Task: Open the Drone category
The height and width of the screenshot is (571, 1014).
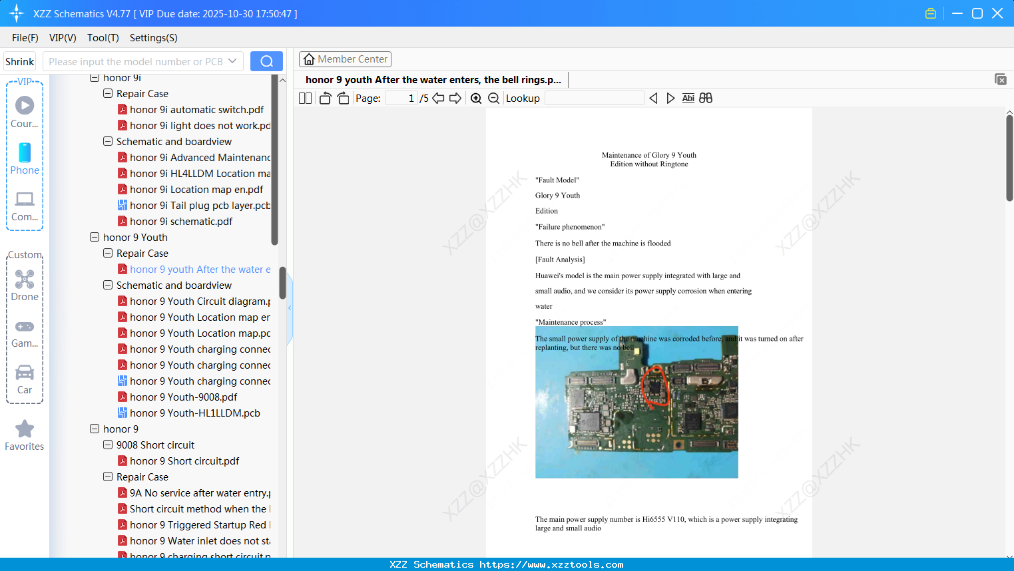Action: pyautogui.click(x=25, y=285)
